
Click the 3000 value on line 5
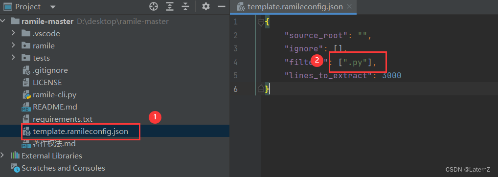click(x=392, y=75)
